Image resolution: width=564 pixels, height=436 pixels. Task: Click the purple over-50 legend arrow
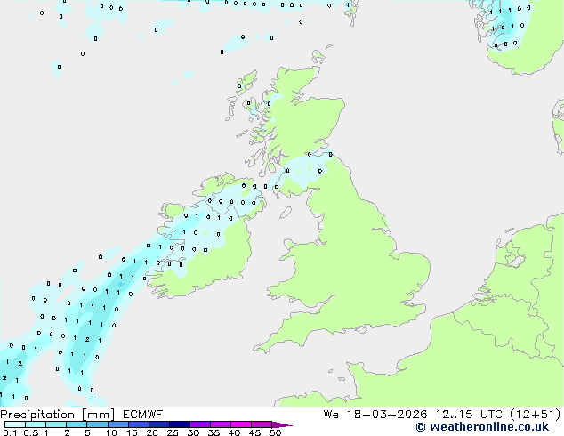coord(282,424)
